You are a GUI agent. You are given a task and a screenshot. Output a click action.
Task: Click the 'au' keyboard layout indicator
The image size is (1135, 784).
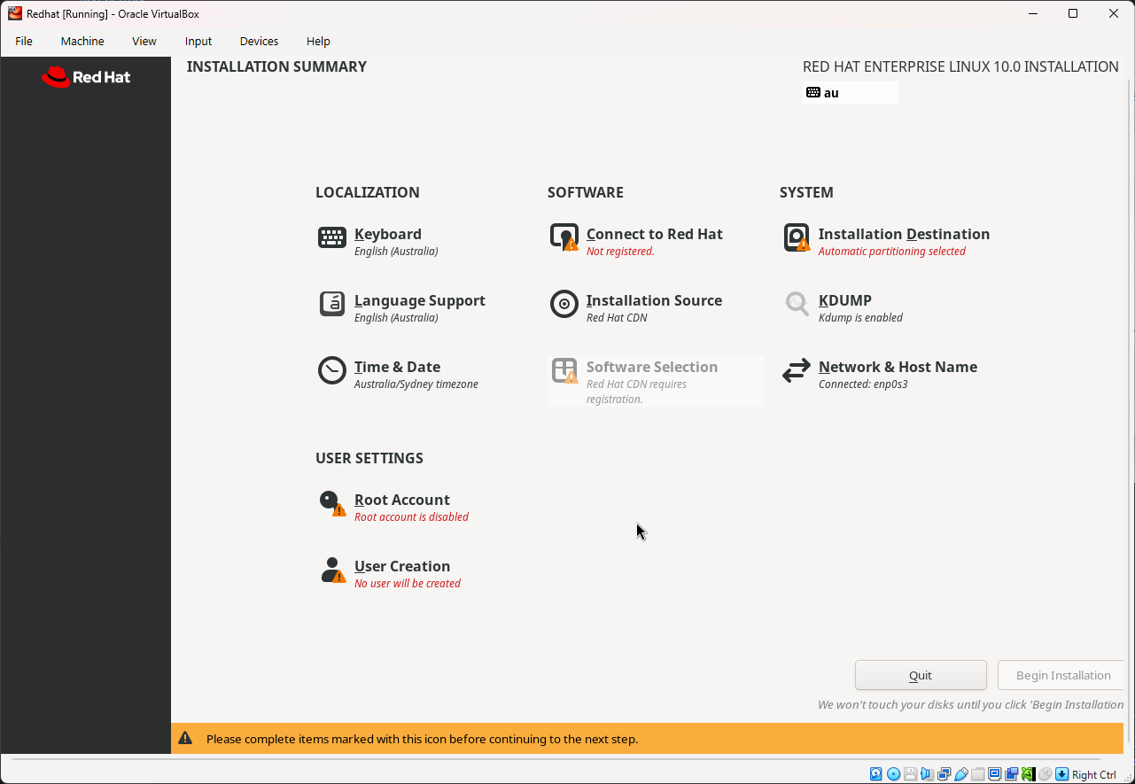(x=850, y=92)
